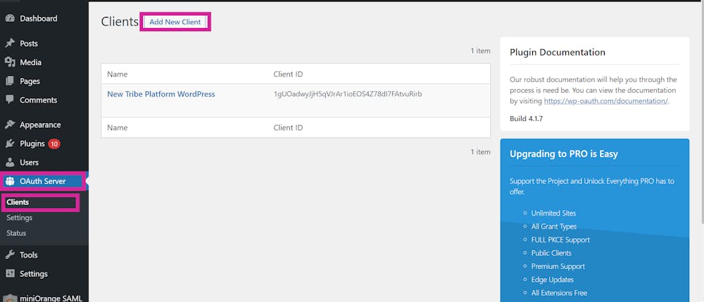Click the Tools wrench icon
Image resolution: width=704 pixels, height=302 pixels.
click(x=10, y=255)
